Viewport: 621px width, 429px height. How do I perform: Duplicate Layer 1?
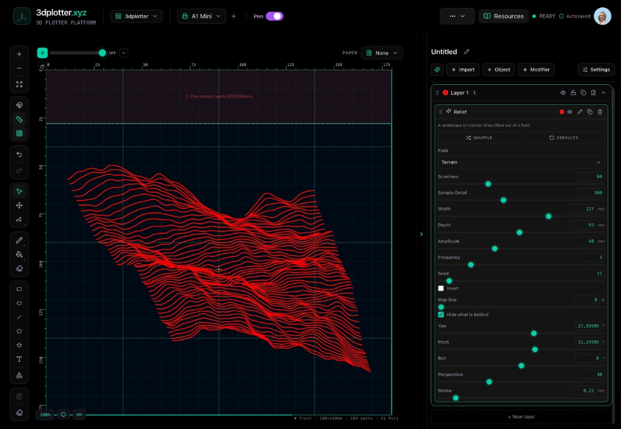[583, 93]
